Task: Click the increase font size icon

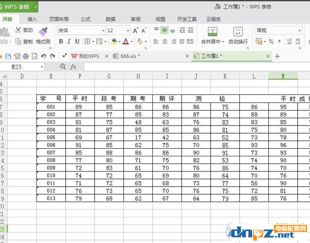Action: 136,30
